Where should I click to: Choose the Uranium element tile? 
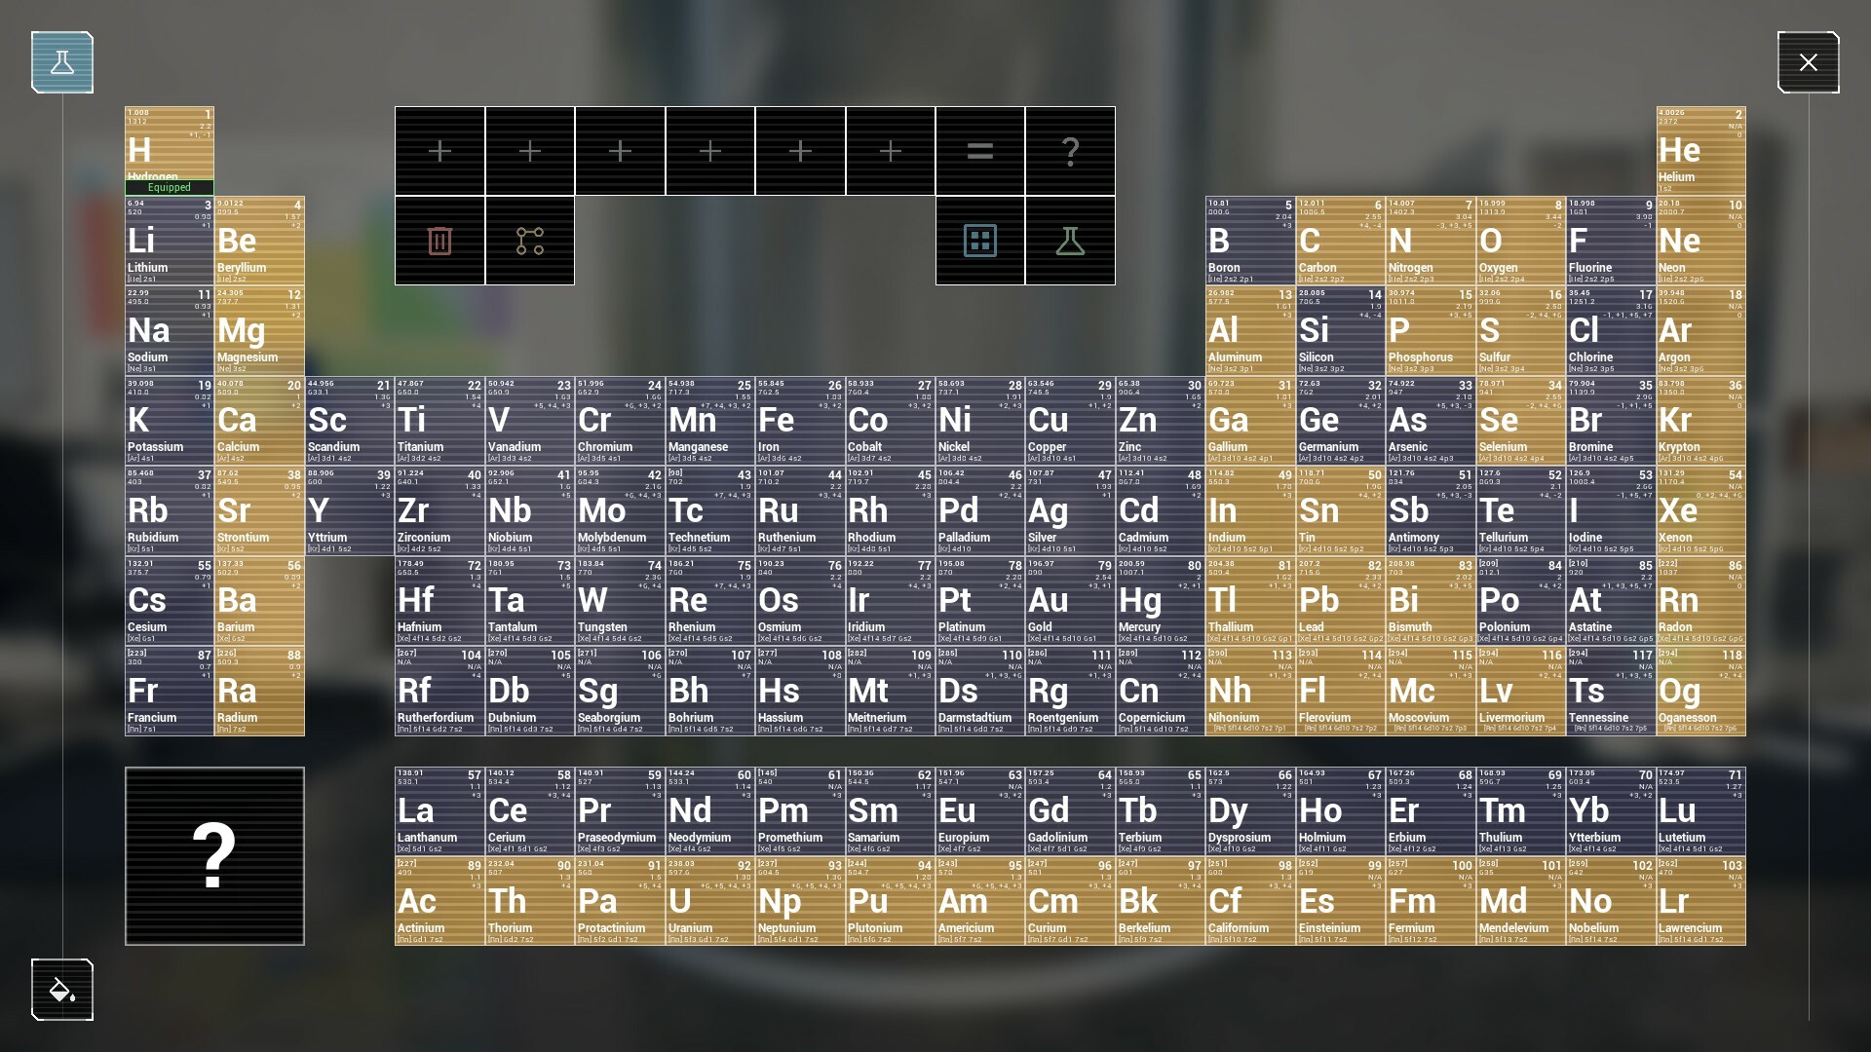pyautogui.click(x=709, y=901)
